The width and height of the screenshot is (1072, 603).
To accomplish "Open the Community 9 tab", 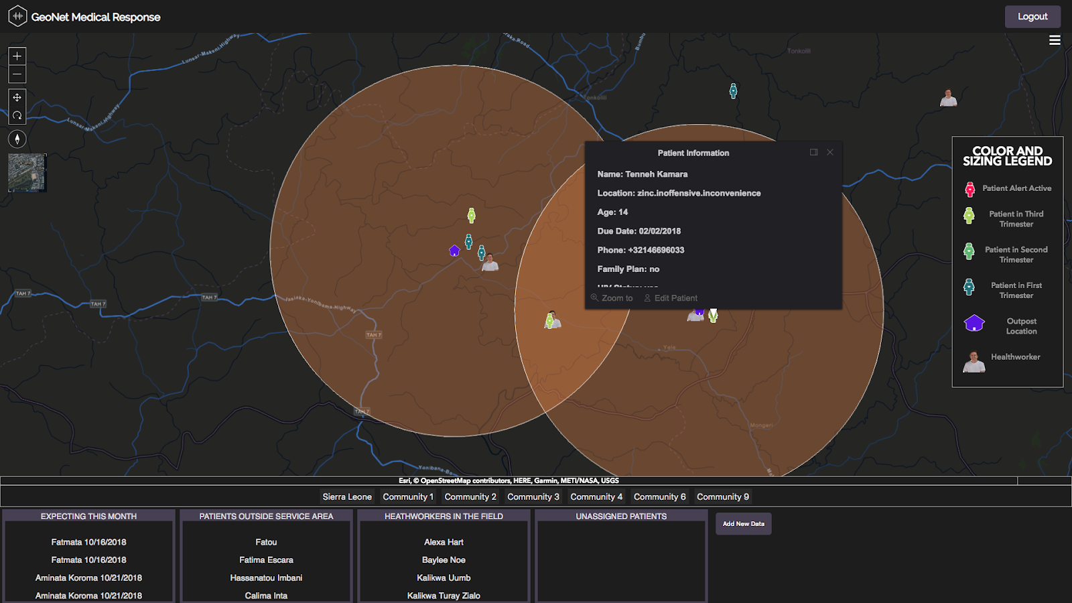I will coord(722,496).
